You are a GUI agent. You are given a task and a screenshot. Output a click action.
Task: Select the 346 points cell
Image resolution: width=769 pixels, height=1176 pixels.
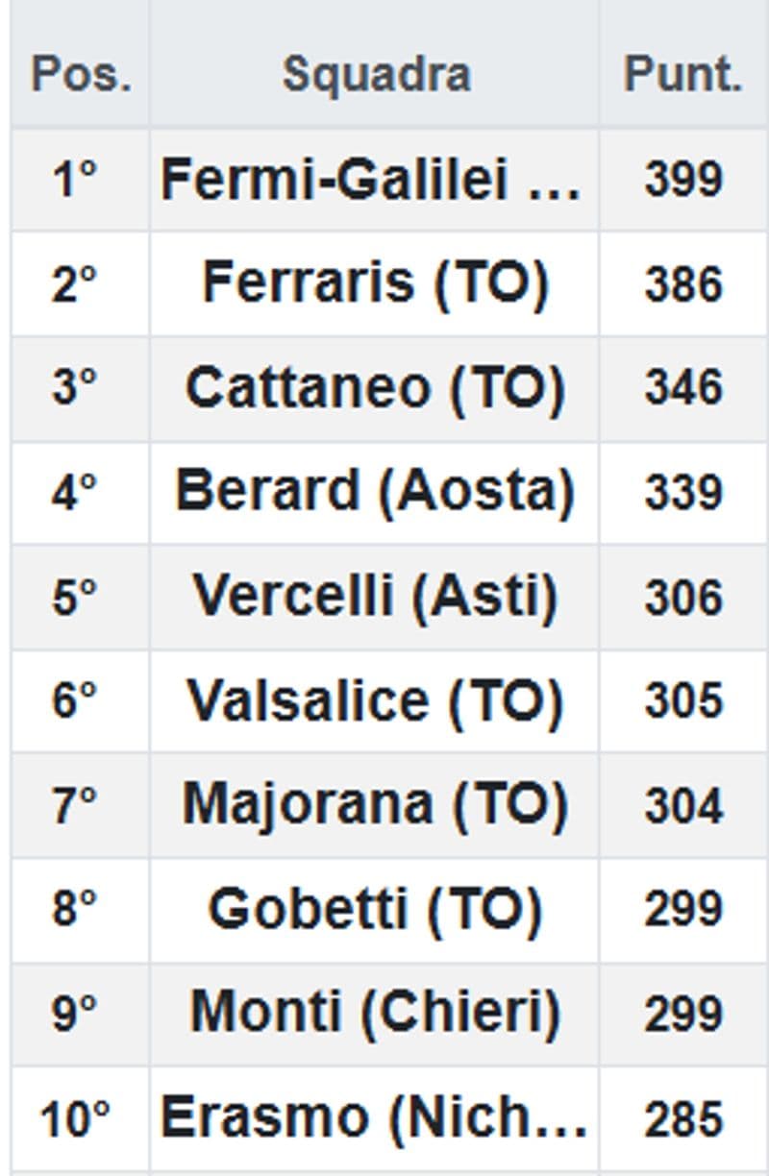(682, 388)
